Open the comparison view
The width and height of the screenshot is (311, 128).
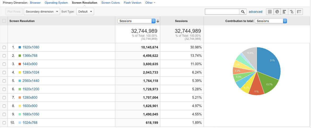[x=292, y=12]
